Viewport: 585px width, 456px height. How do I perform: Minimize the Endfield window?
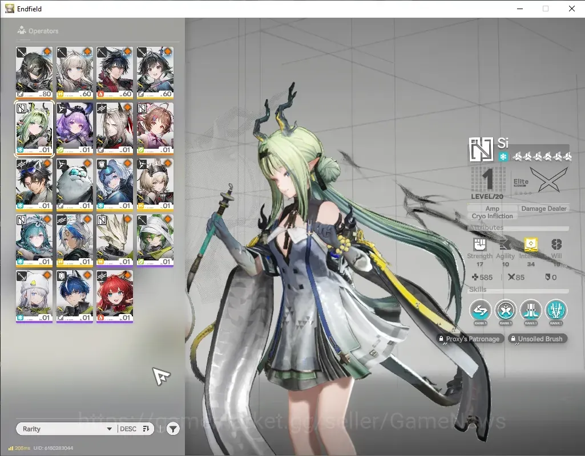520,9
